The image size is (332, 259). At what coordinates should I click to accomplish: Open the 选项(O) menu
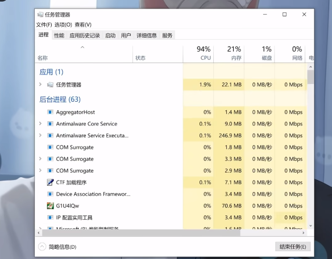[x=63, y=25]
